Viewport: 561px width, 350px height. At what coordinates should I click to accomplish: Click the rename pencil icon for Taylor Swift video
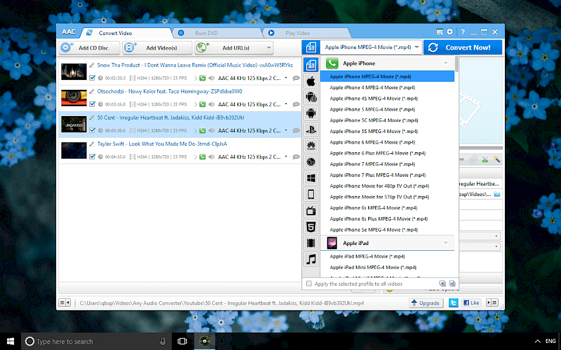click(92, 144)
